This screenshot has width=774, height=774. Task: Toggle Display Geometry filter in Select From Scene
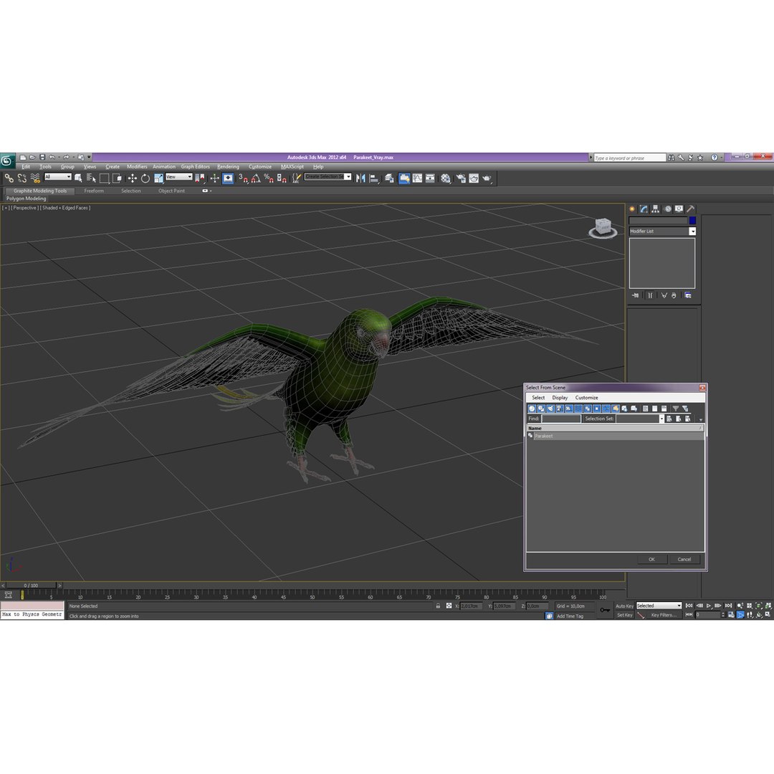[x=532, y=408]
